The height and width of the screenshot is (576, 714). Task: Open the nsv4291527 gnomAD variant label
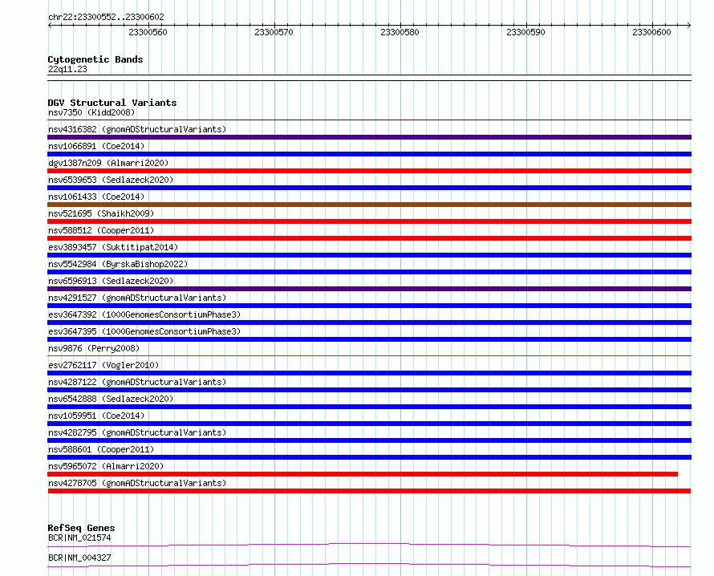tap(137, 298)
